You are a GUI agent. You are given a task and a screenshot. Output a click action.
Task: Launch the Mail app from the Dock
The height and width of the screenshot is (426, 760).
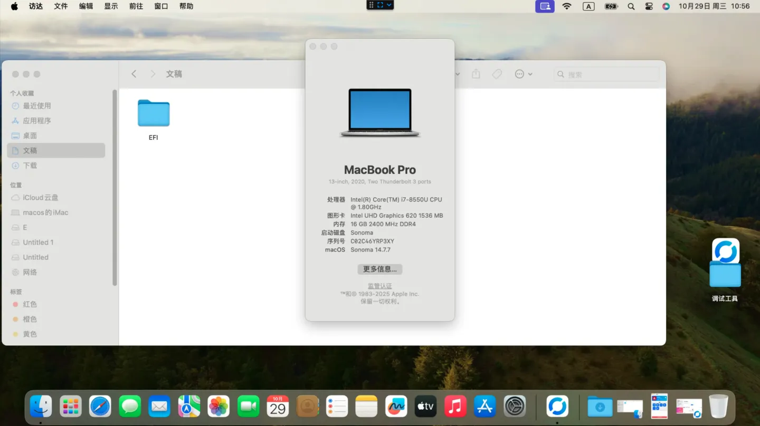[x=159, y=406]
